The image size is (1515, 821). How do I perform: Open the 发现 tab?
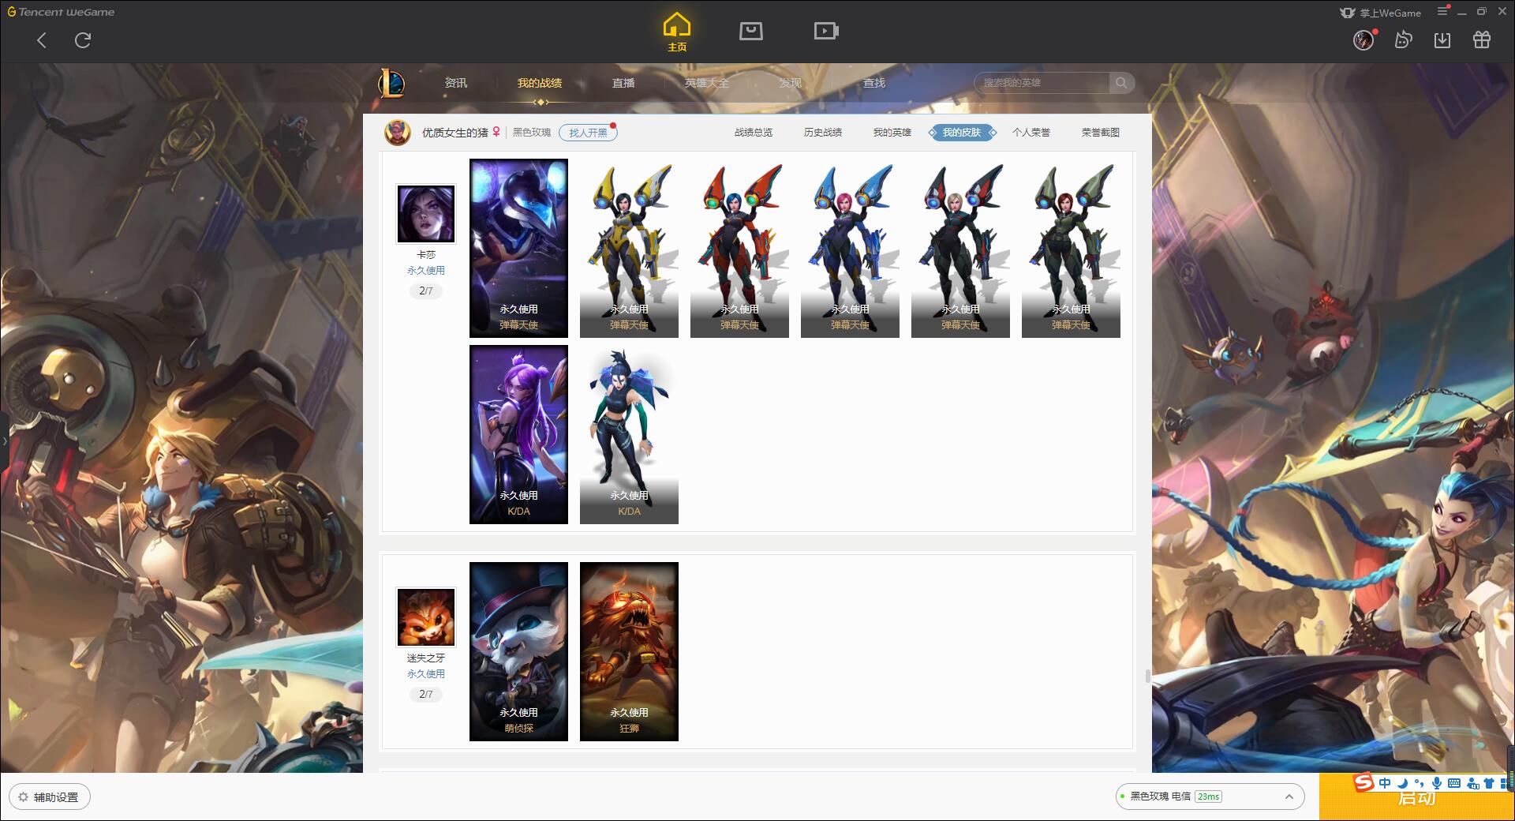(791, 83)
